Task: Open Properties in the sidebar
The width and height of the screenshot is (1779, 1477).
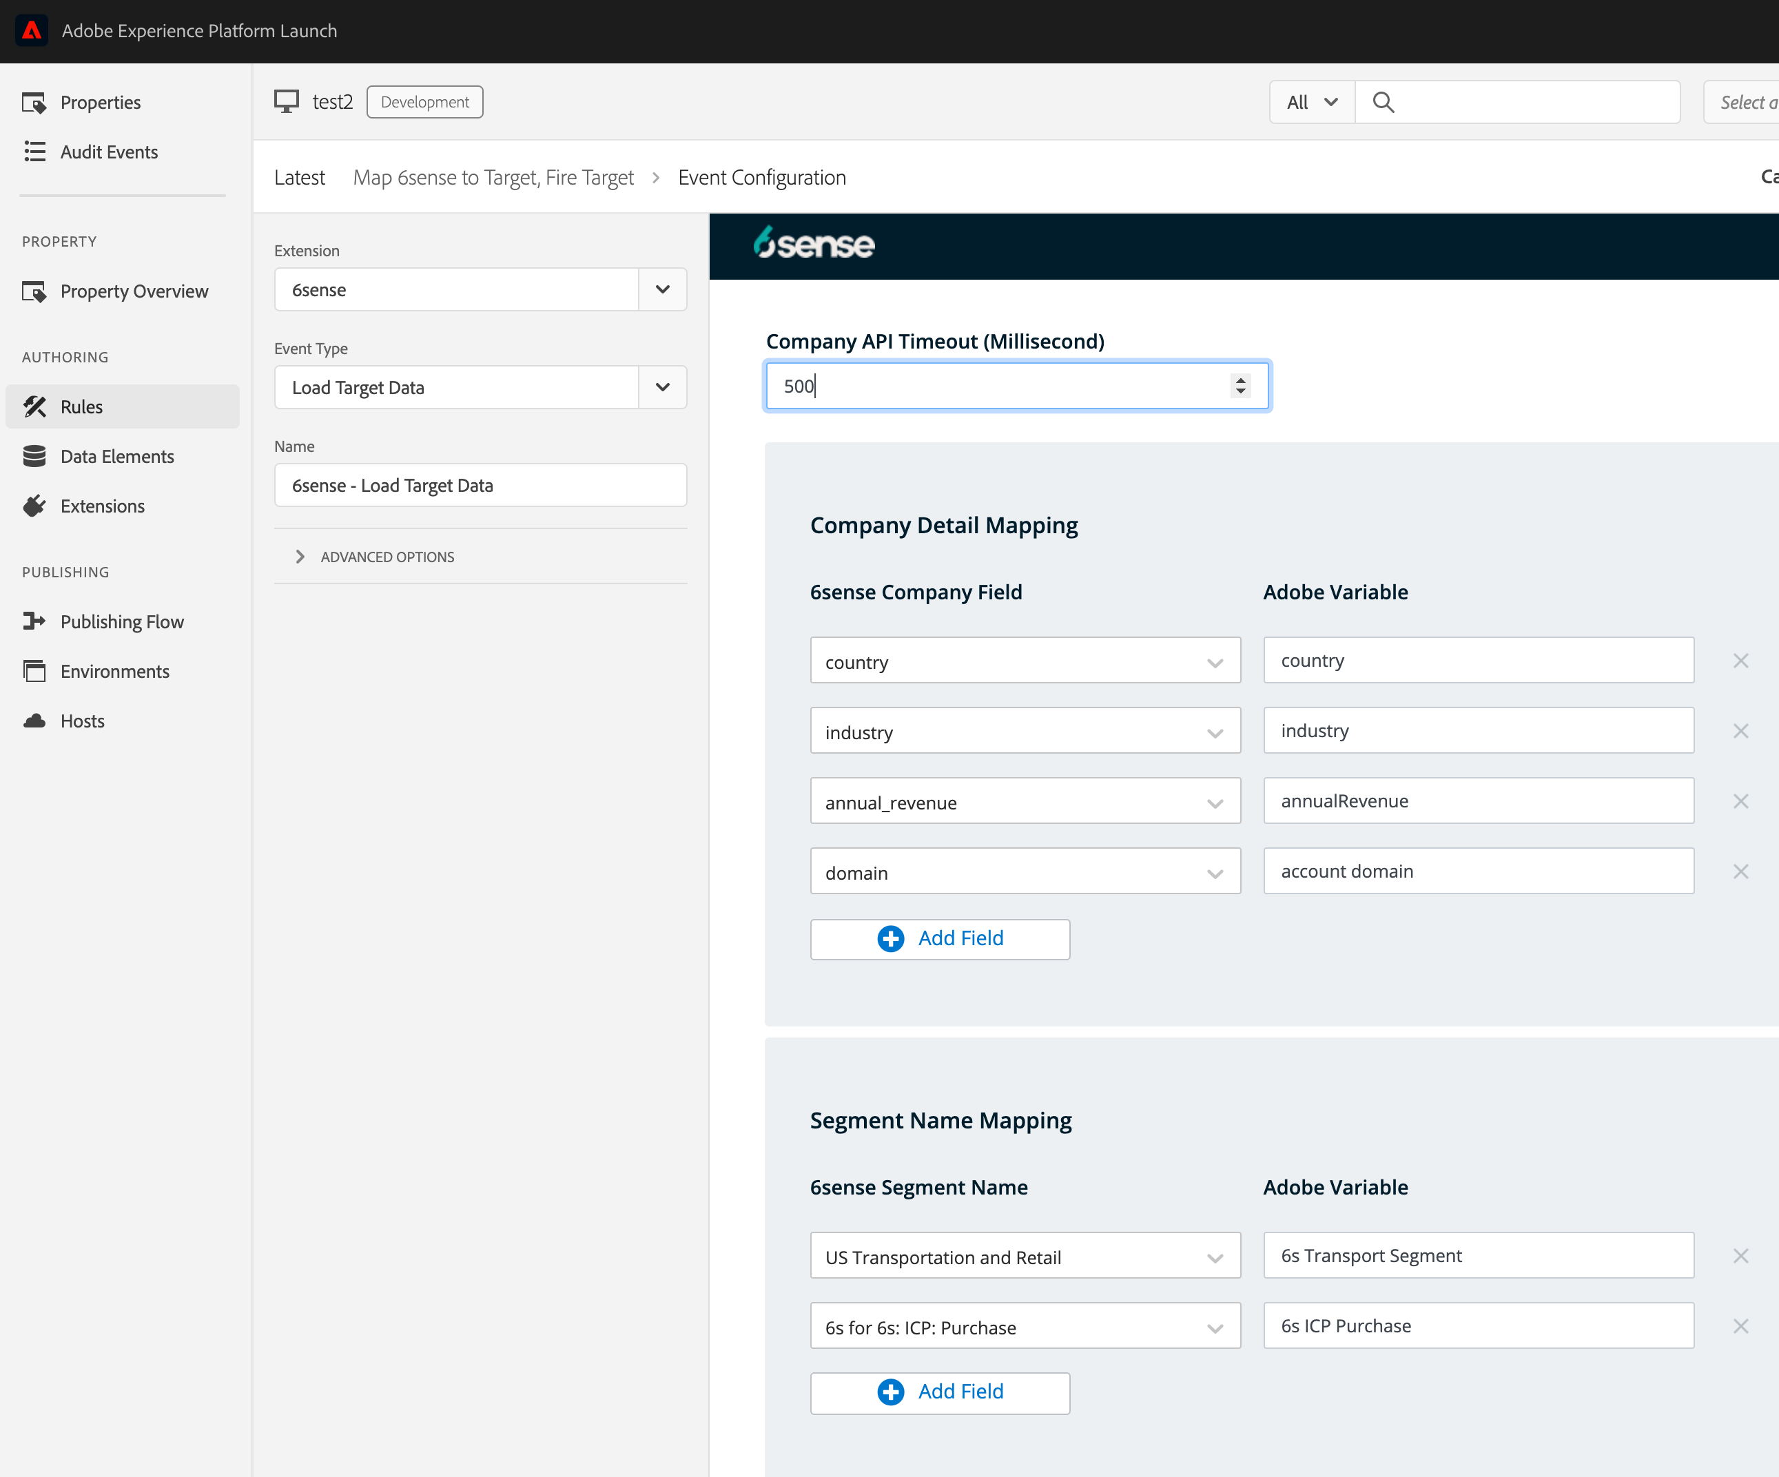Action: click(x=82, y=103)
